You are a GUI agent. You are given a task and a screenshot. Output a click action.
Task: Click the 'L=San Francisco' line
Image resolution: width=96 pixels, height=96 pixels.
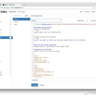pos(39,70)
